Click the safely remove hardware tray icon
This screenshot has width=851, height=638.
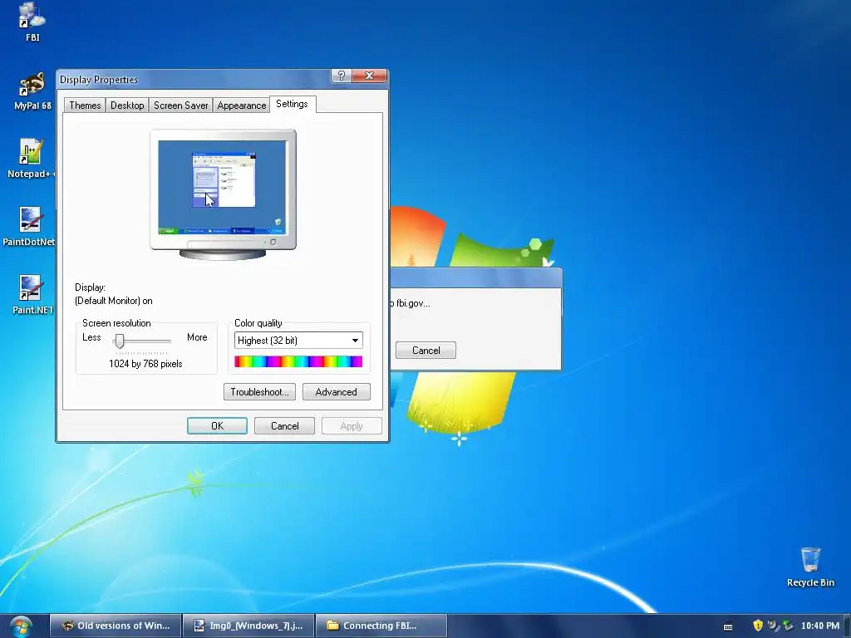tap(788, 626)
